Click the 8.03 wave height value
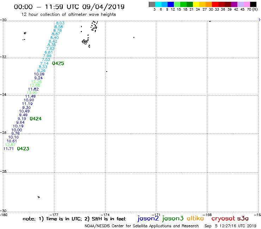This screenshot has height=229, width=261. [x=60, y=23]
